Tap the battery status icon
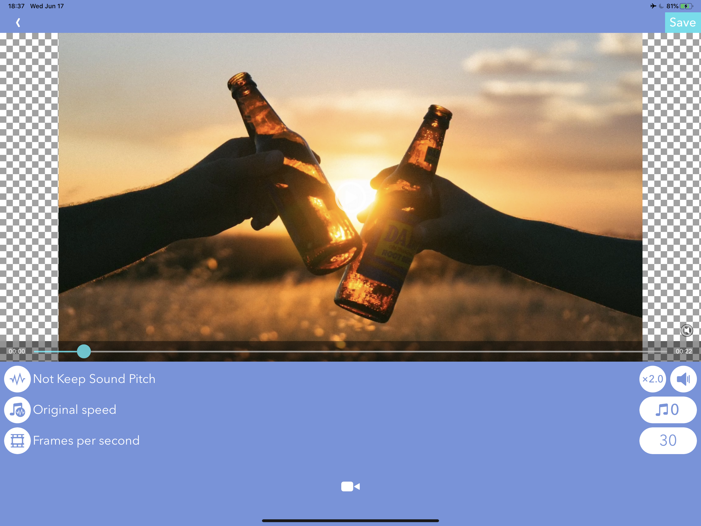701x526 pixels. click(x=686, y=6)
